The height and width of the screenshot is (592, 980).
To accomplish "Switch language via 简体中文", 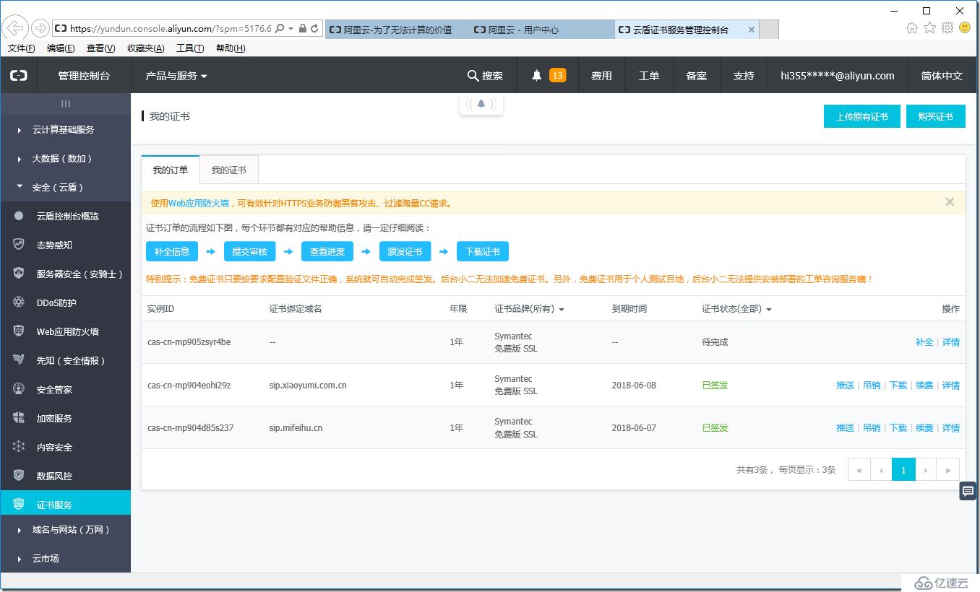I will pyautogui.click(x=942, y=75).
